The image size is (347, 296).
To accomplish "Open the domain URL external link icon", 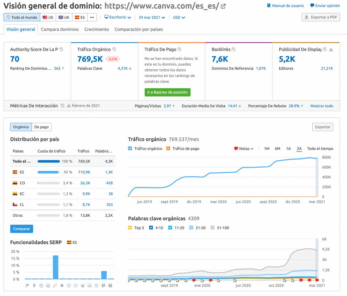I will [223, 6].
